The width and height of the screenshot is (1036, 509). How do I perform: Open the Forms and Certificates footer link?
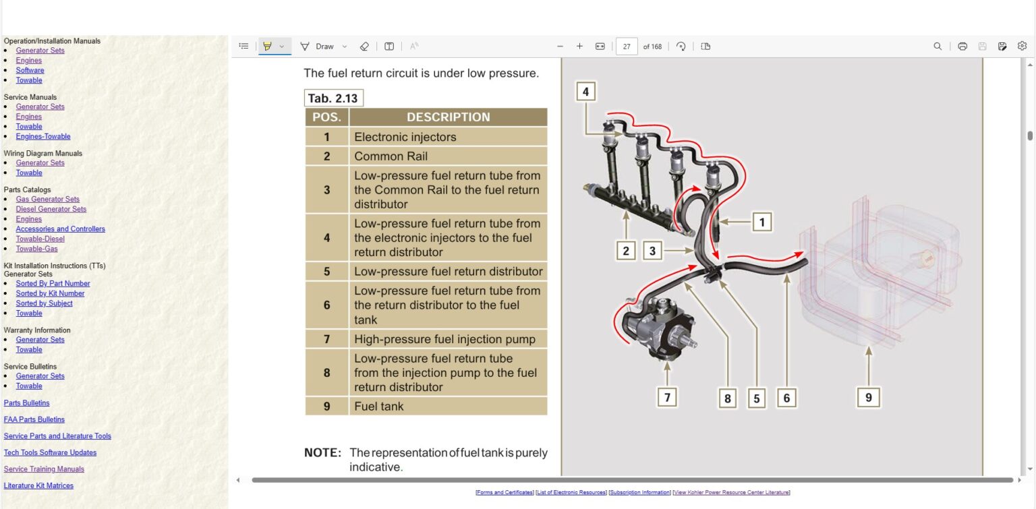[505, 492]
